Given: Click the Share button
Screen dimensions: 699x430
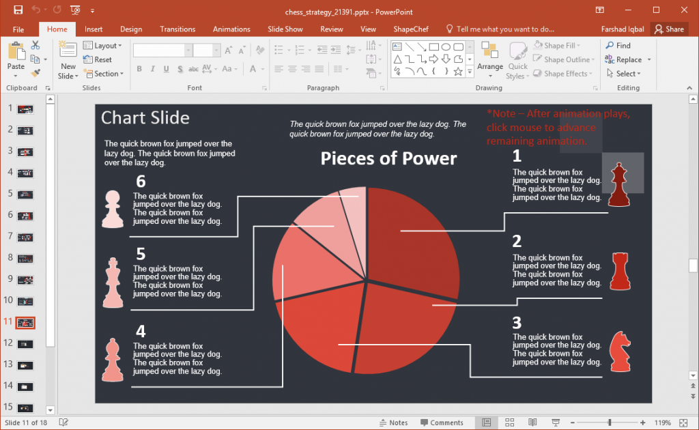Looking at the screenshot, I should pos(669,29).
